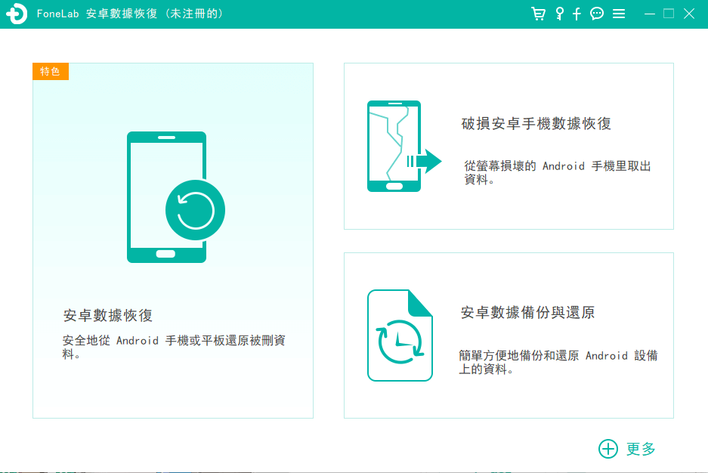The image size is (708, 473).
Task: Open 更多 to show more tools
Action: [641, 449]
